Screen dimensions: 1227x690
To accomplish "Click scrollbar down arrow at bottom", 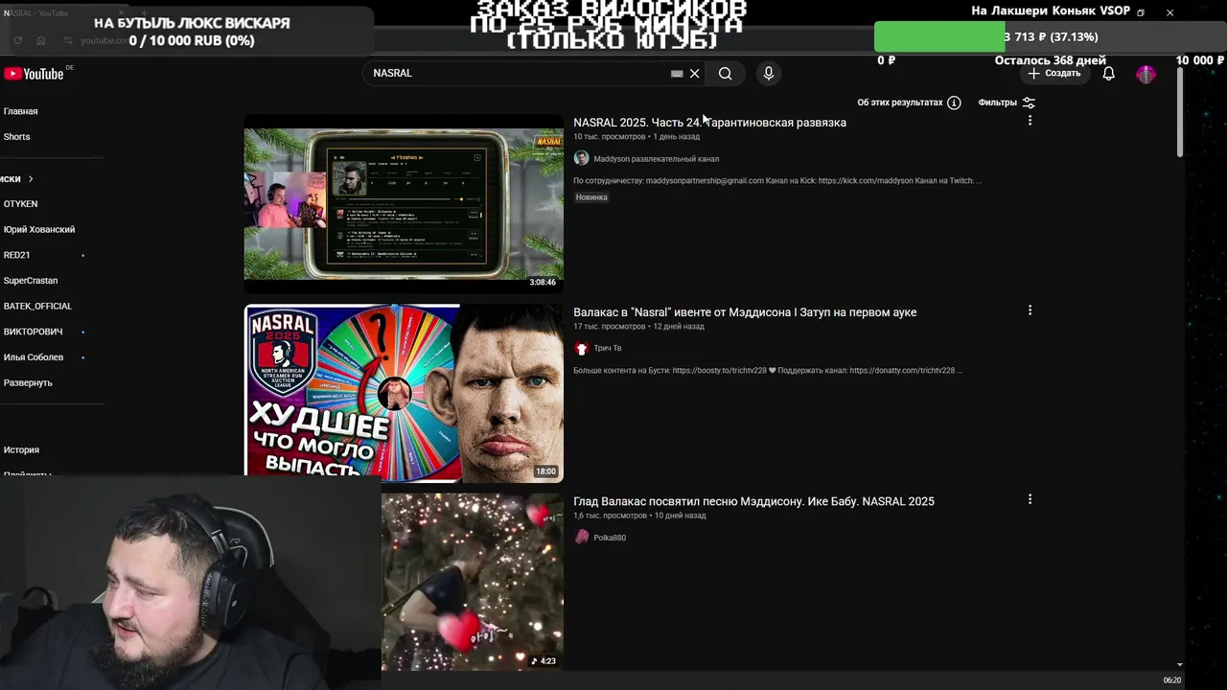I will (x=1180, y=664).
